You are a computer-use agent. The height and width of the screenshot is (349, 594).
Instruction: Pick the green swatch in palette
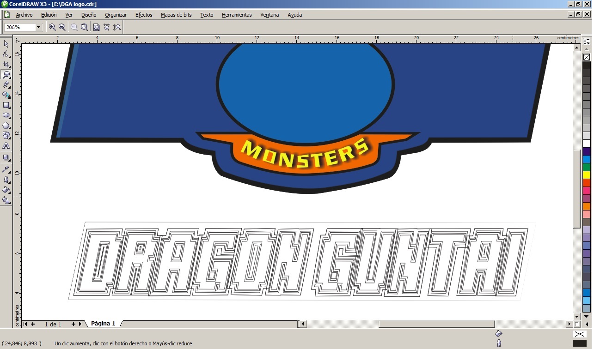(x=586, y=167)
